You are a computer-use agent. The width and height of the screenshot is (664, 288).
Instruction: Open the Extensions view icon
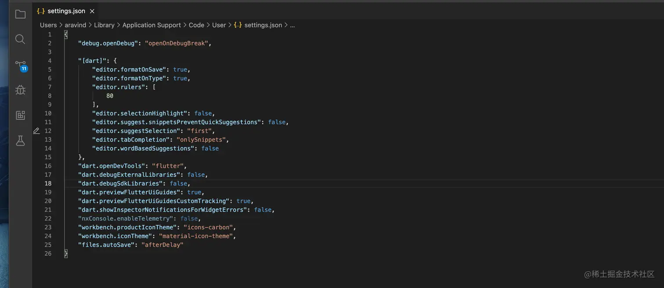point(20,115)
